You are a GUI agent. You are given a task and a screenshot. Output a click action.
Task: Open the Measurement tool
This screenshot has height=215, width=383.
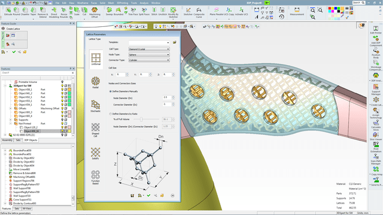[297, 11]
